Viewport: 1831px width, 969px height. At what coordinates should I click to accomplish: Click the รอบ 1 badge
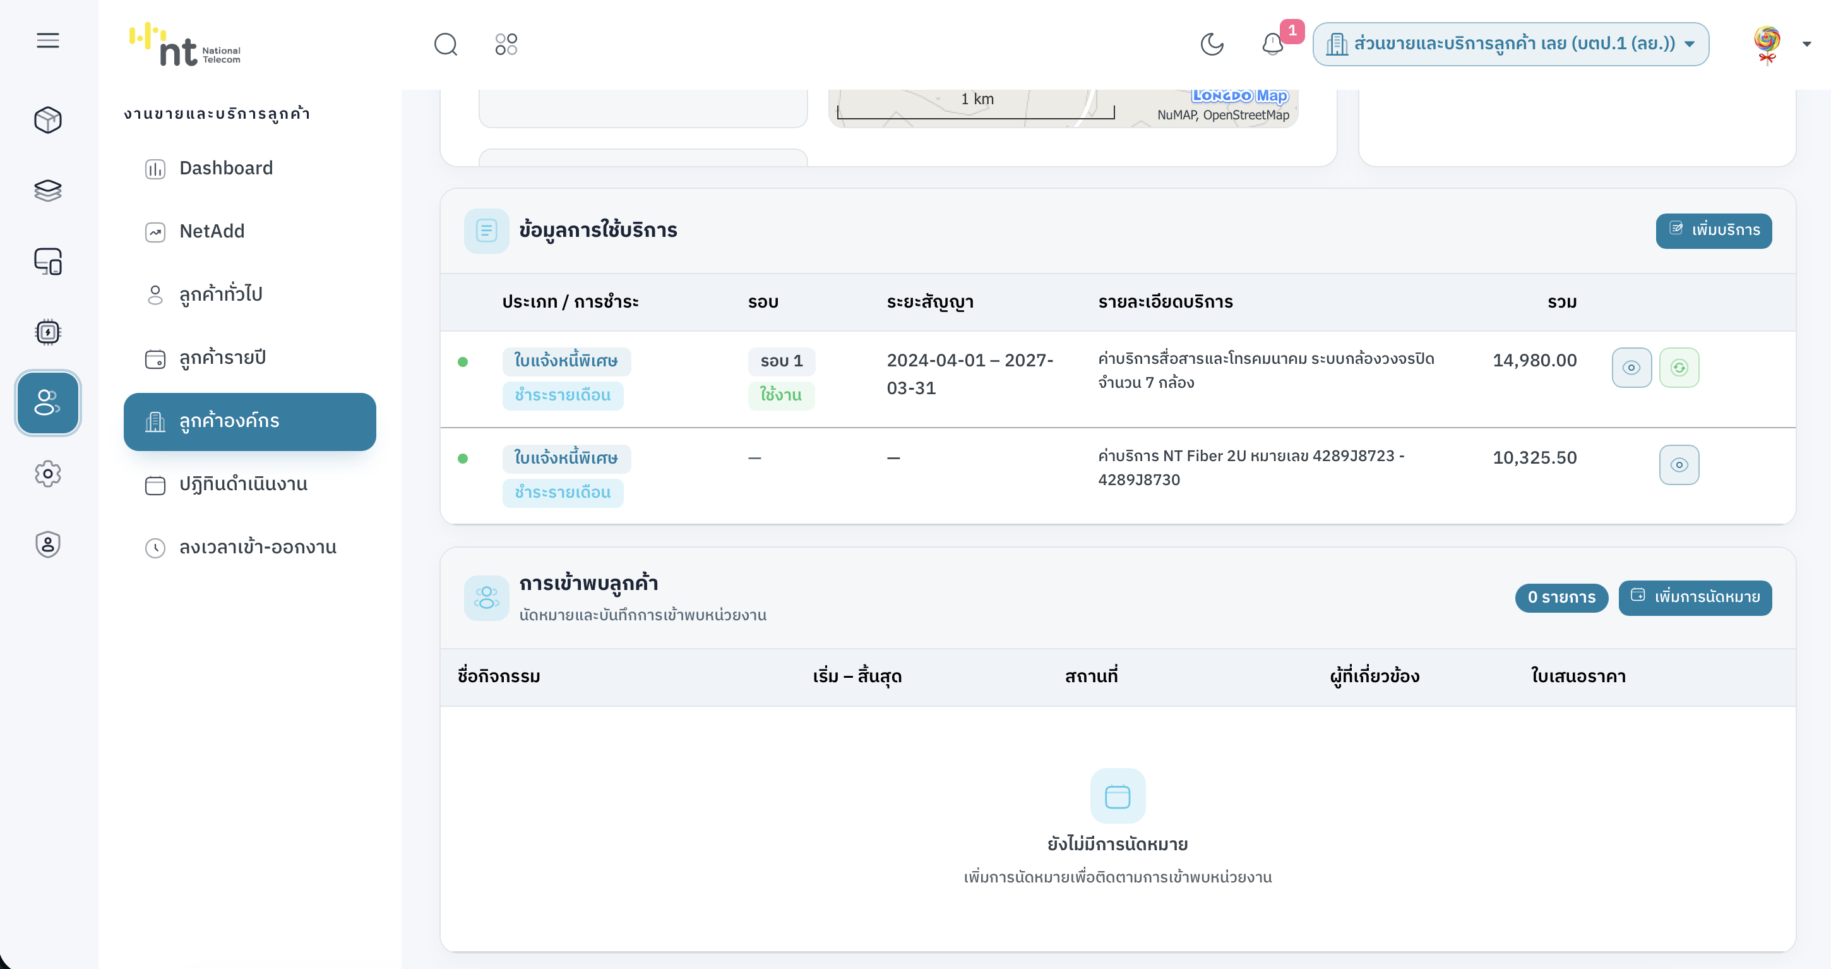[781, 361]
